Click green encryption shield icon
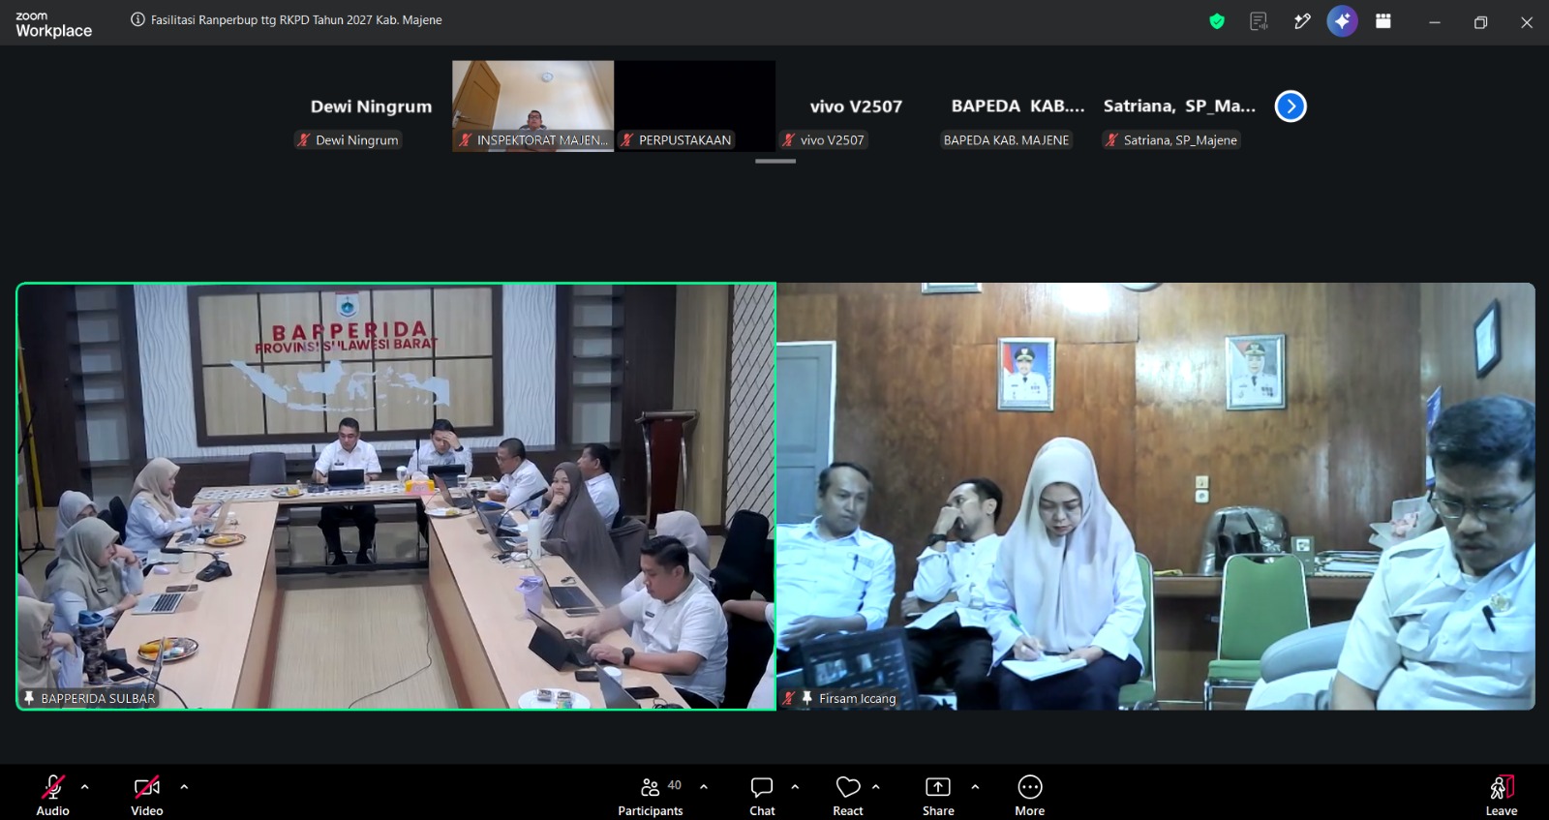The height and width of the screenshot is (820, 1549). (1217, 21)
